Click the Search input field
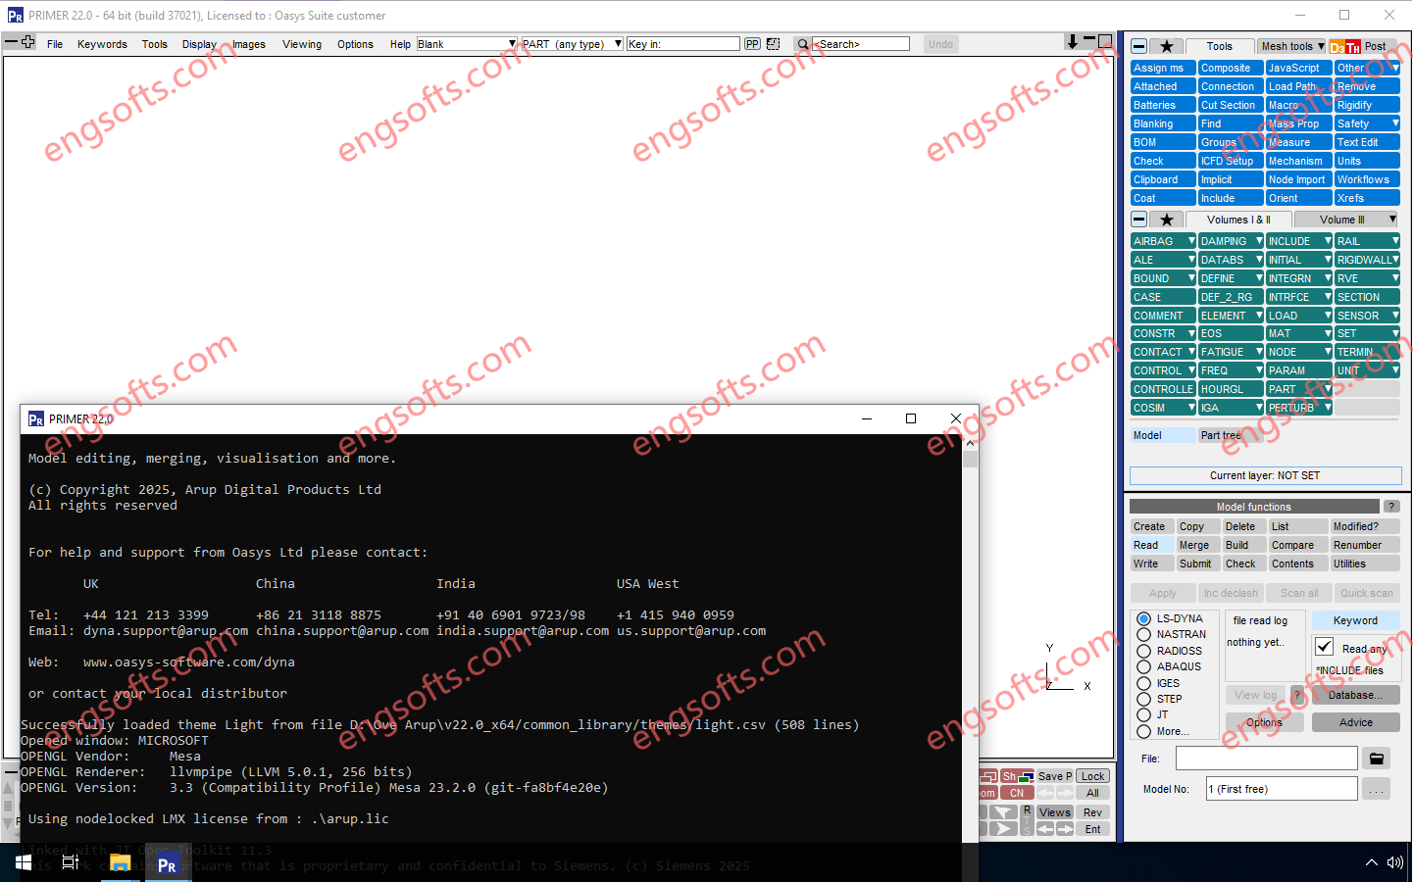Image resolution: width=1413 pixels, height=883 pixels. click(x=862, y=44)
